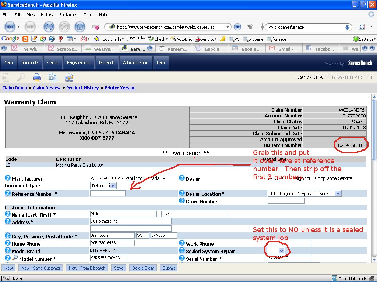This screenshot has height=282, width=377.
Task: Click the ServiceBench magnifier search icon
Action: click(x=21, y=77)
